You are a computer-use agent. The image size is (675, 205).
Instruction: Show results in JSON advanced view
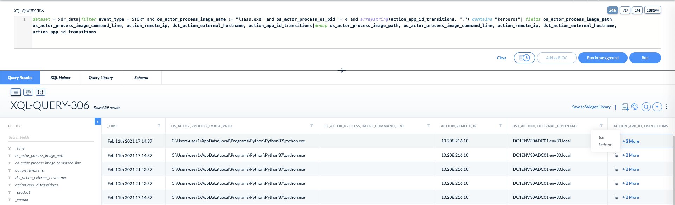coord(40,92)
